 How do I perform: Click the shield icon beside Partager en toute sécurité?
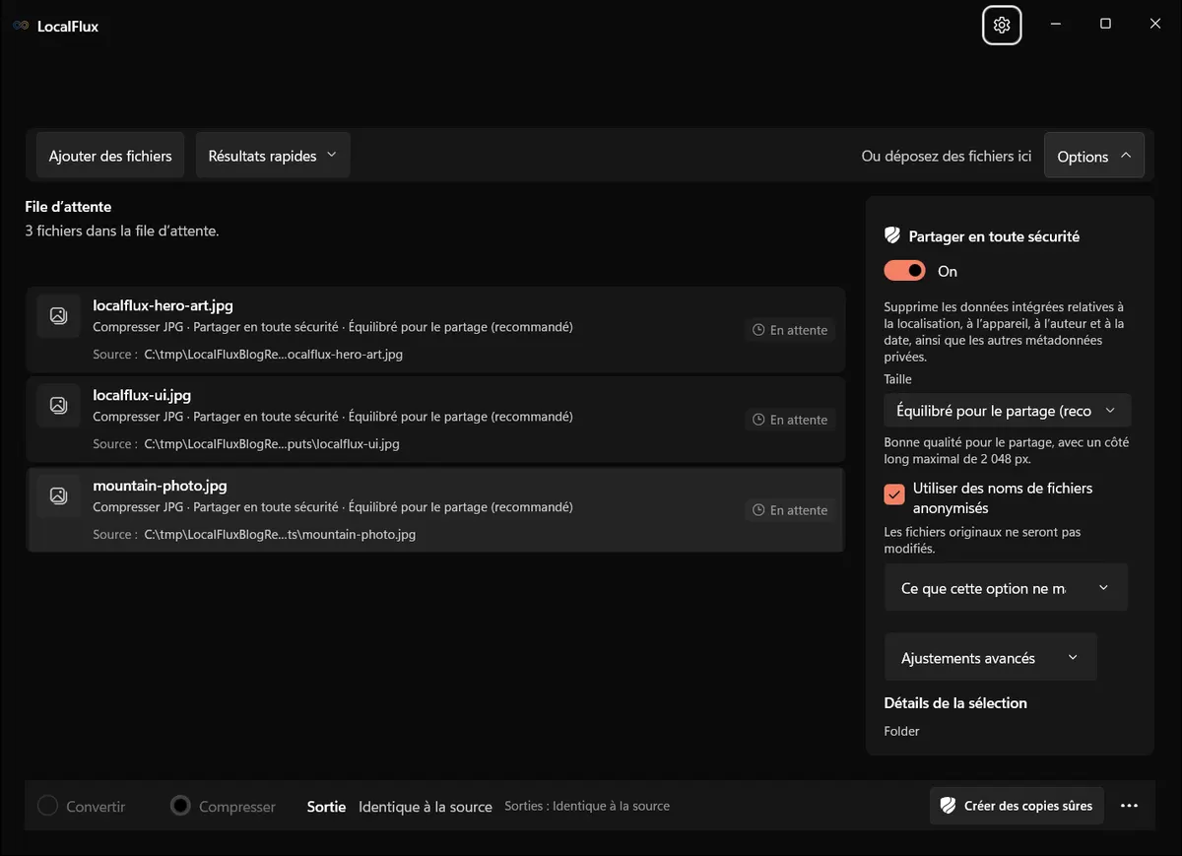pyautogui.click(x=892, y=236)
